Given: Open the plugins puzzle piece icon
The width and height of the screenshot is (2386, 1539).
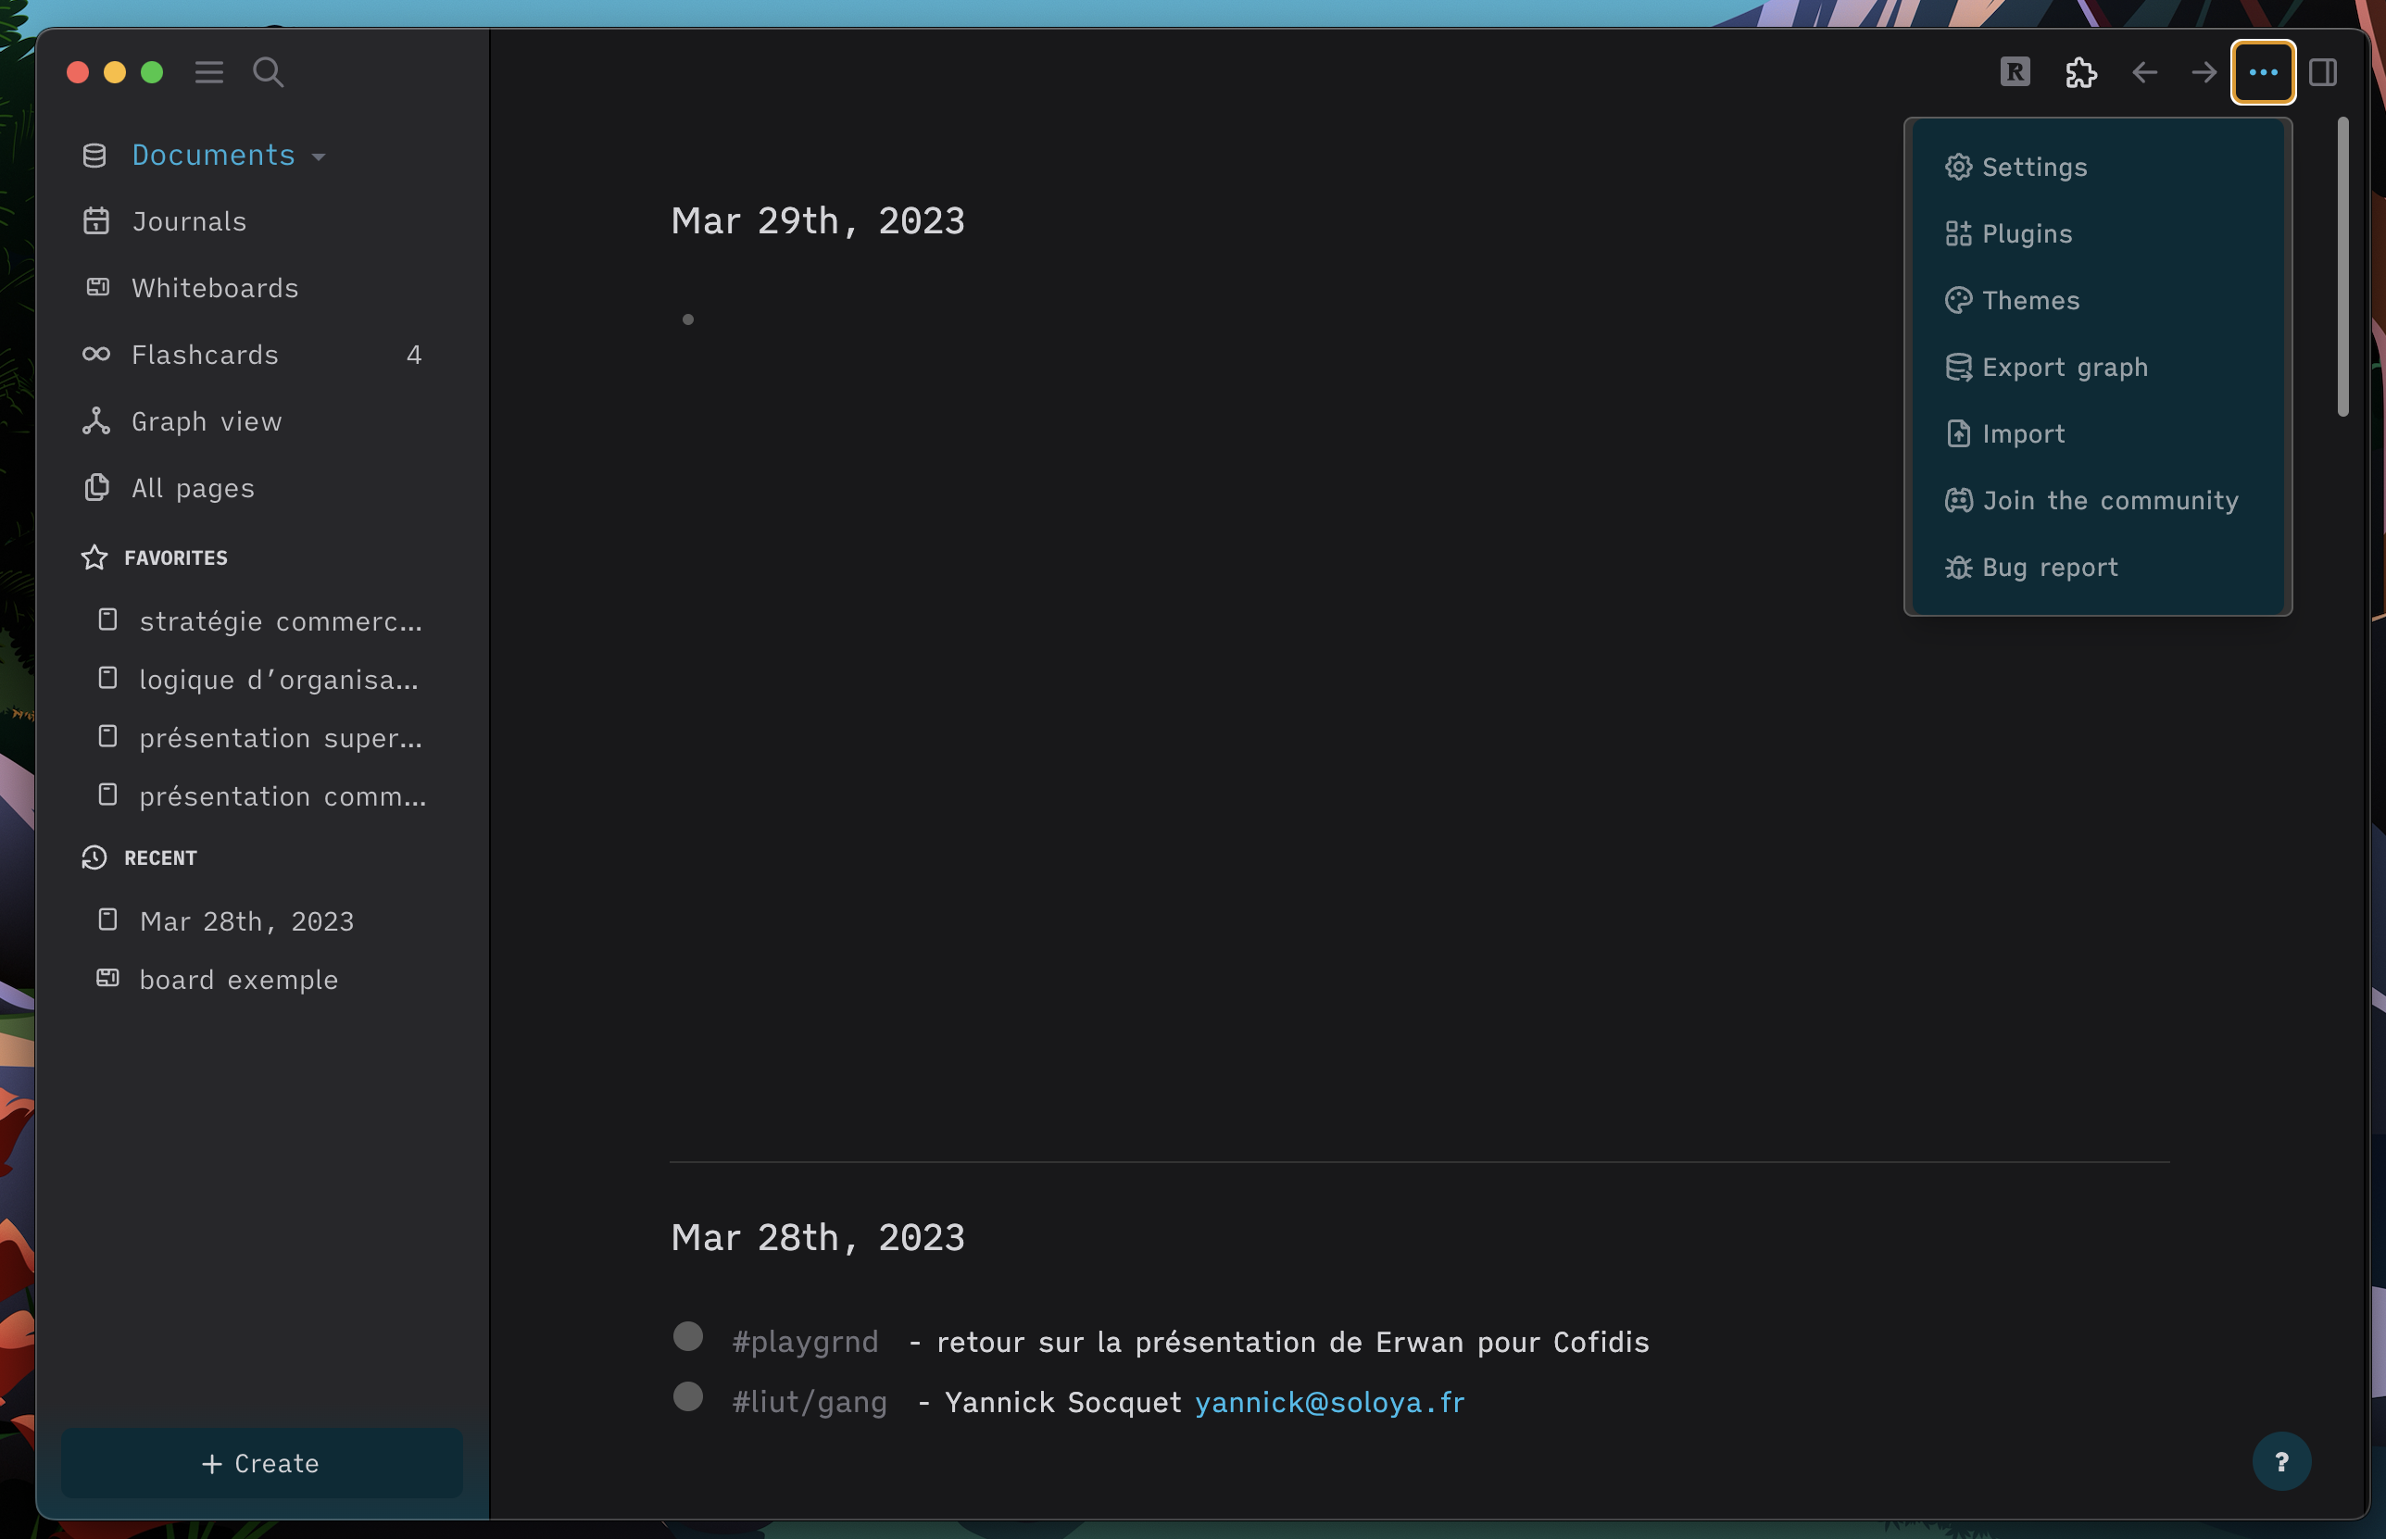Looking at the screenshot, I should (x=2080, y=72).
